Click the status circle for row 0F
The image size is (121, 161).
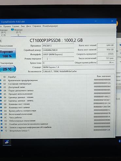(x=2, y=127)
